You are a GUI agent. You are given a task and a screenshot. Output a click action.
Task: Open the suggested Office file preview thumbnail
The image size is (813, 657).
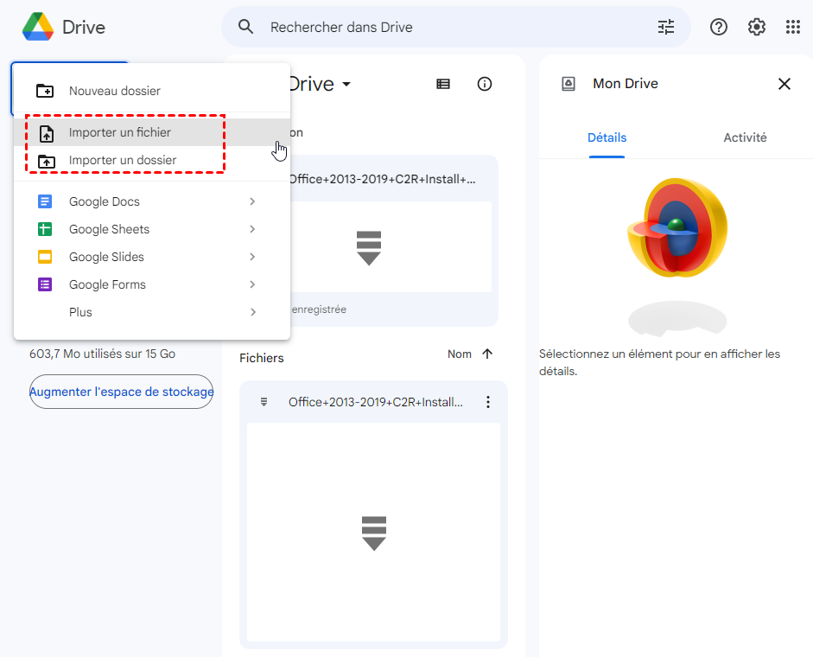point(389,247)
